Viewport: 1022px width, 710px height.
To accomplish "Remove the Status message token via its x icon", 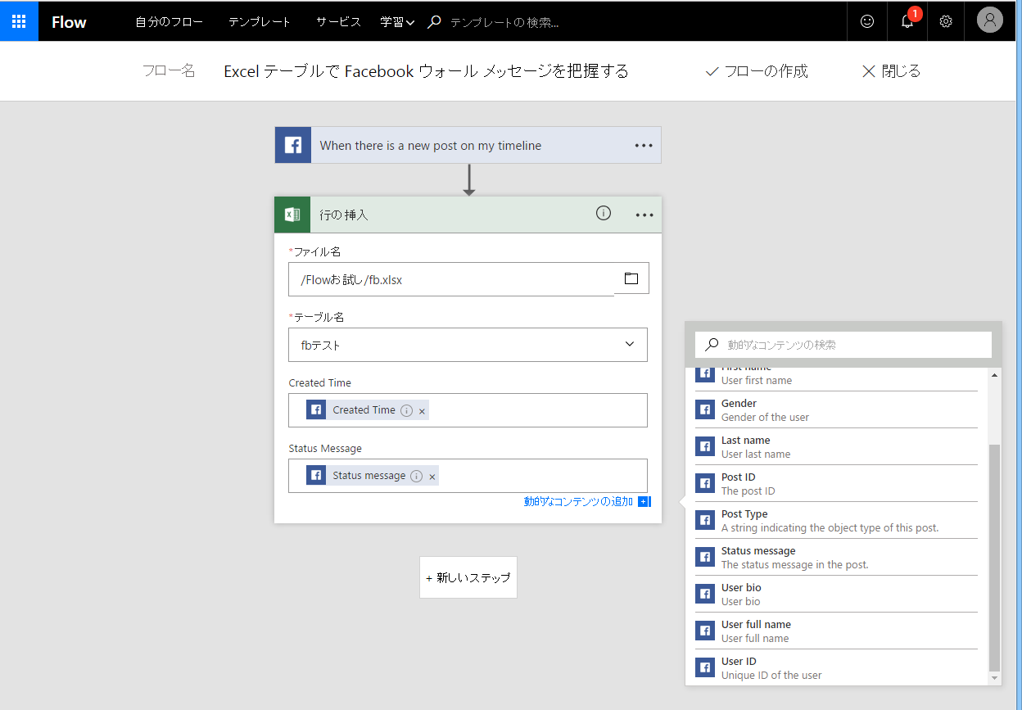I will (x=432, y=475).
